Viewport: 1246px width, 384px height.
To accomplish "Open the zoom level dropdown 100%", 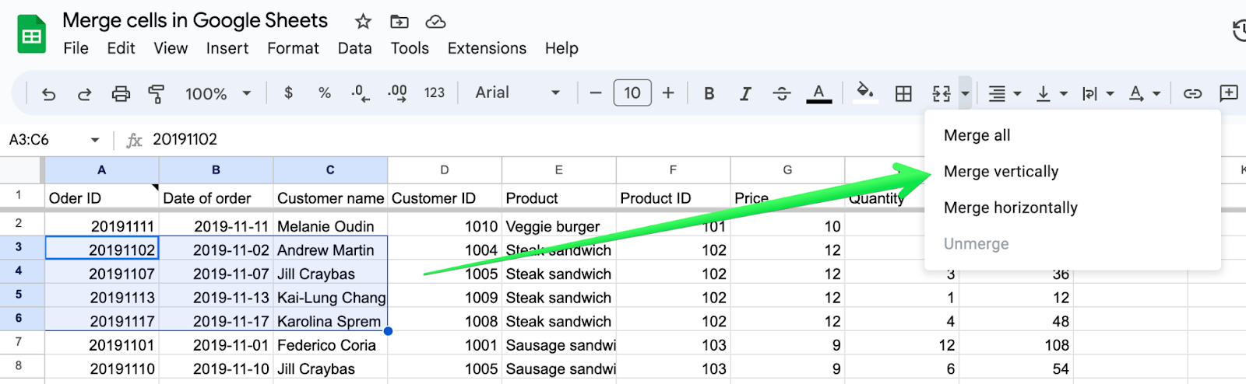I will (218, 94).
